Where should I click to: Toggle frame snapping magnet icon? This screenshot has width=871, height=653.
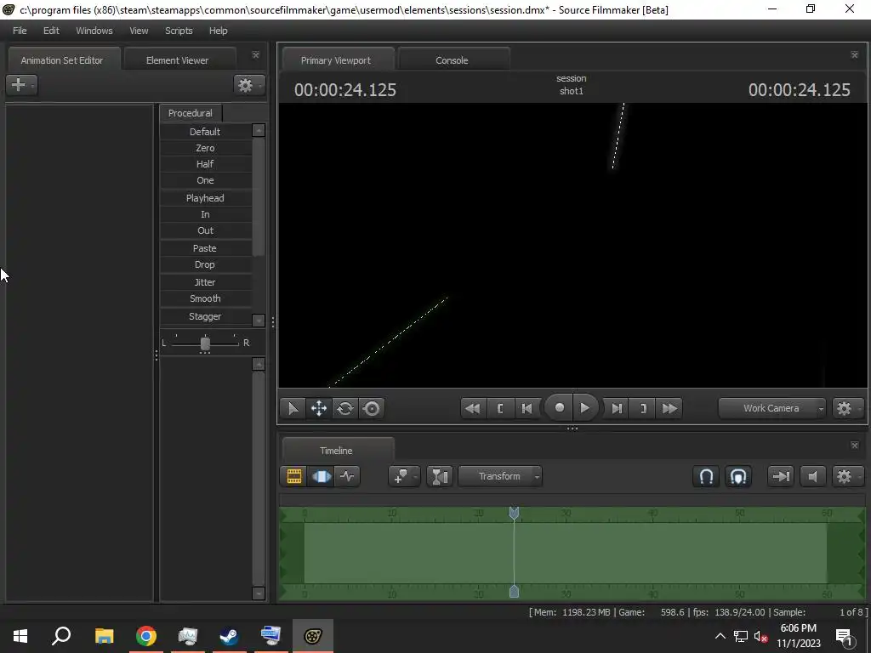pyautogui.click(x=738, y=476)
